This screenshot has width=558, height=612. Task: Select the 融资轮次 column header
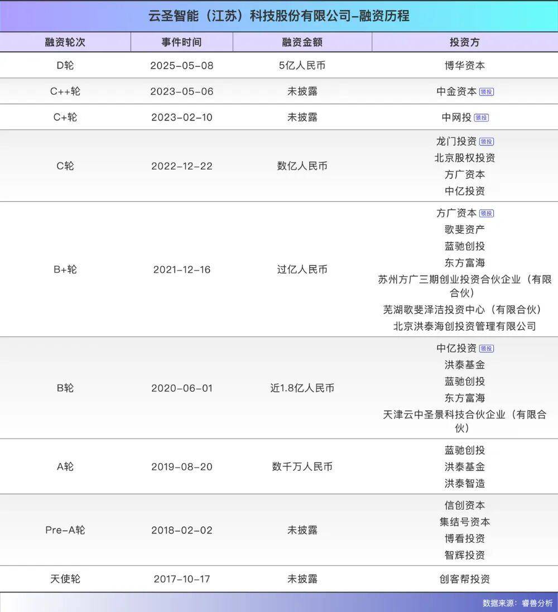[x=65, y=42]
